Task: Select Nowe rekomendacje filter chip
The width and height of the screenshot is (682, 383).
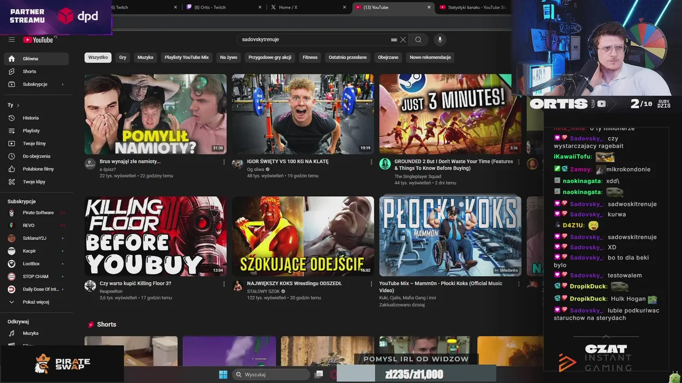Action: [x=430, y=57]
